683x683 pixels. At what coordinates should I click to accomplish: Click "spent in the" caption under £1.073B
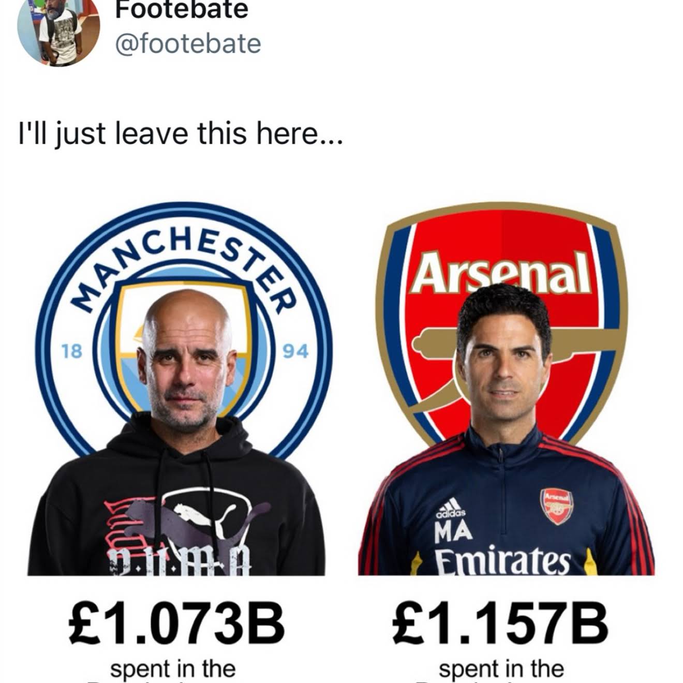coord(173,669)
